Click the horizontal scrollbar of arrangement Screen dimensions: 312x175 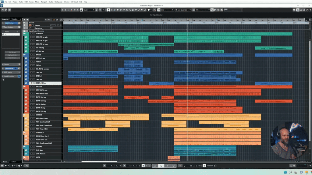(99, 161)
